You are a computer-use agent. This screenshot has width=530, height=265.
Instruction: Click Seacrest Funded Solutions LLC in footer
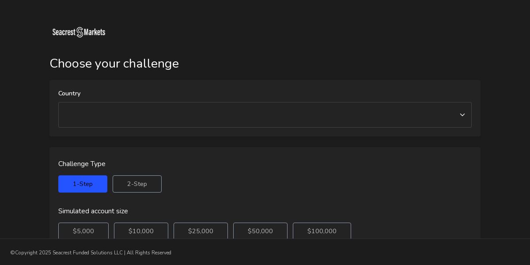click(87, 253)
